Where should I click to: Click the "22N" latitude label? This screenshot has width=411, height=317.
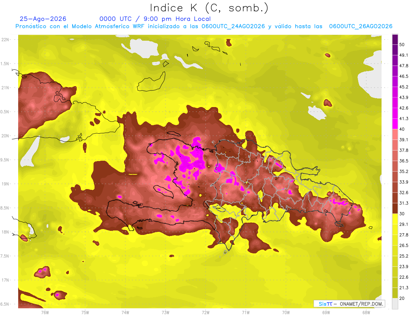[x=5, y=40]
